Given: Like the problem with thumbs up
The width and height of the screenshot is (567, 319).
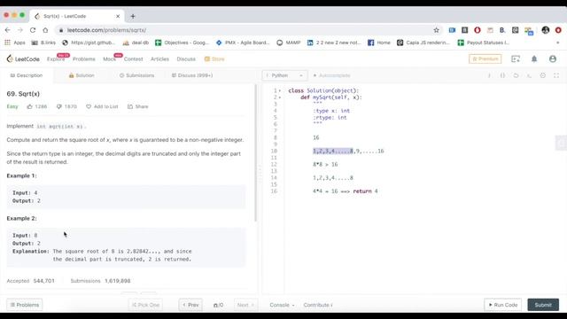Looking at the screenshot, I should pyautogui.click(x=29, y=106).
